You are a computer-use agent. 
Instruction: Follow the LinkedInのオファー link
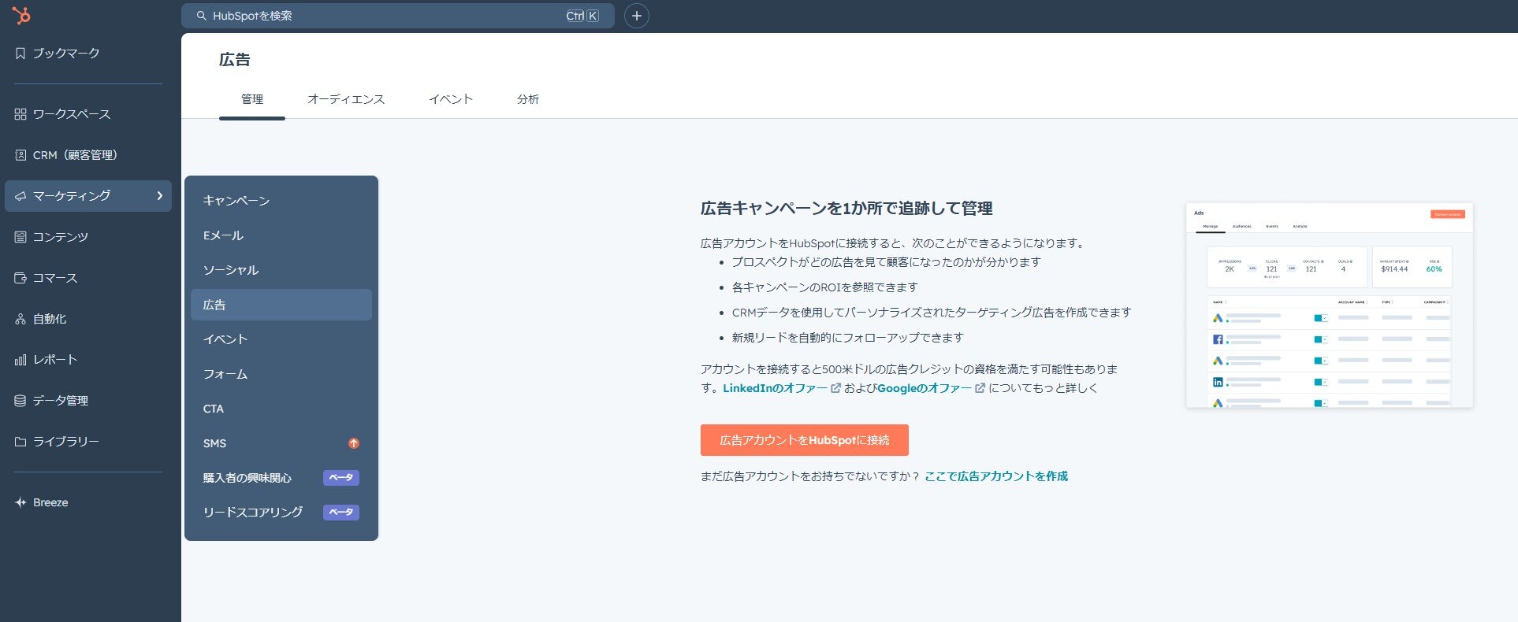click(776, 388)
